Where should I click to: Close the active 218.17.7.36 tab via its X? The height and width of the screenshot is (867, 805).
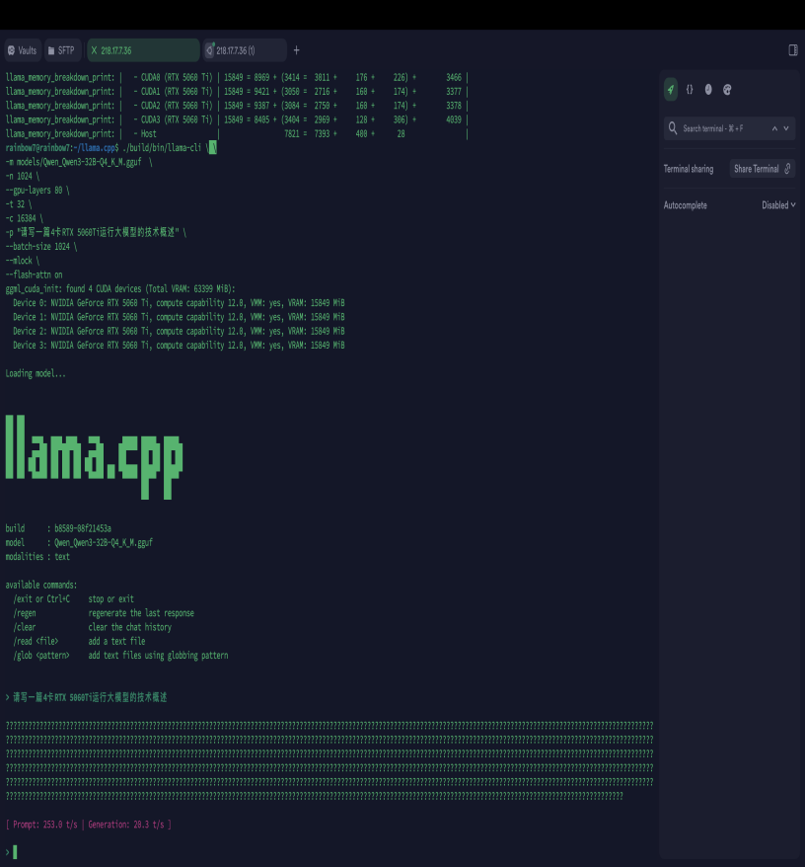[94, 50]
